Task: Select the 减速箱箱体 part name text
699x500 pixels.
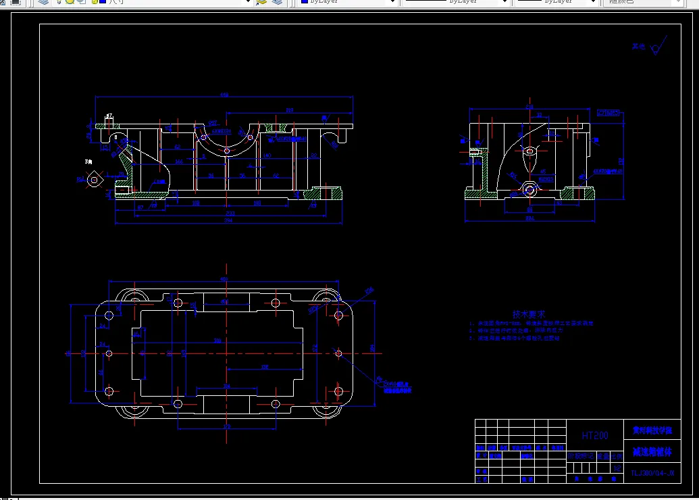Action: click(x=652, y=452)
